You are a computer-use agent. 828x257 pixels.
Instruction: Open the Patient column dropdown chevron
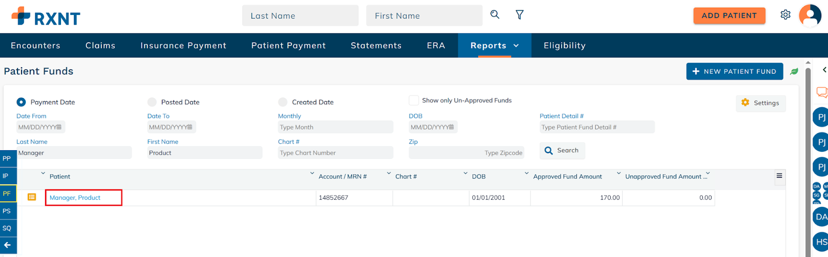coord(43,173)
